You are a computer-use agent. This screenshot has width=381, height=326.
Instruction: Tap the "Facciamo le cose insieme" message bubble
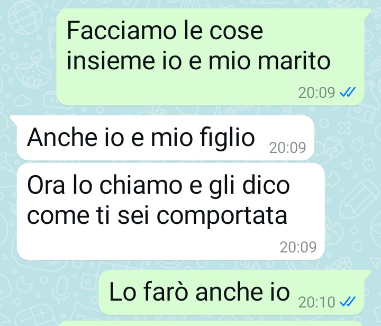pyautogui.click(x=211, y=57)
